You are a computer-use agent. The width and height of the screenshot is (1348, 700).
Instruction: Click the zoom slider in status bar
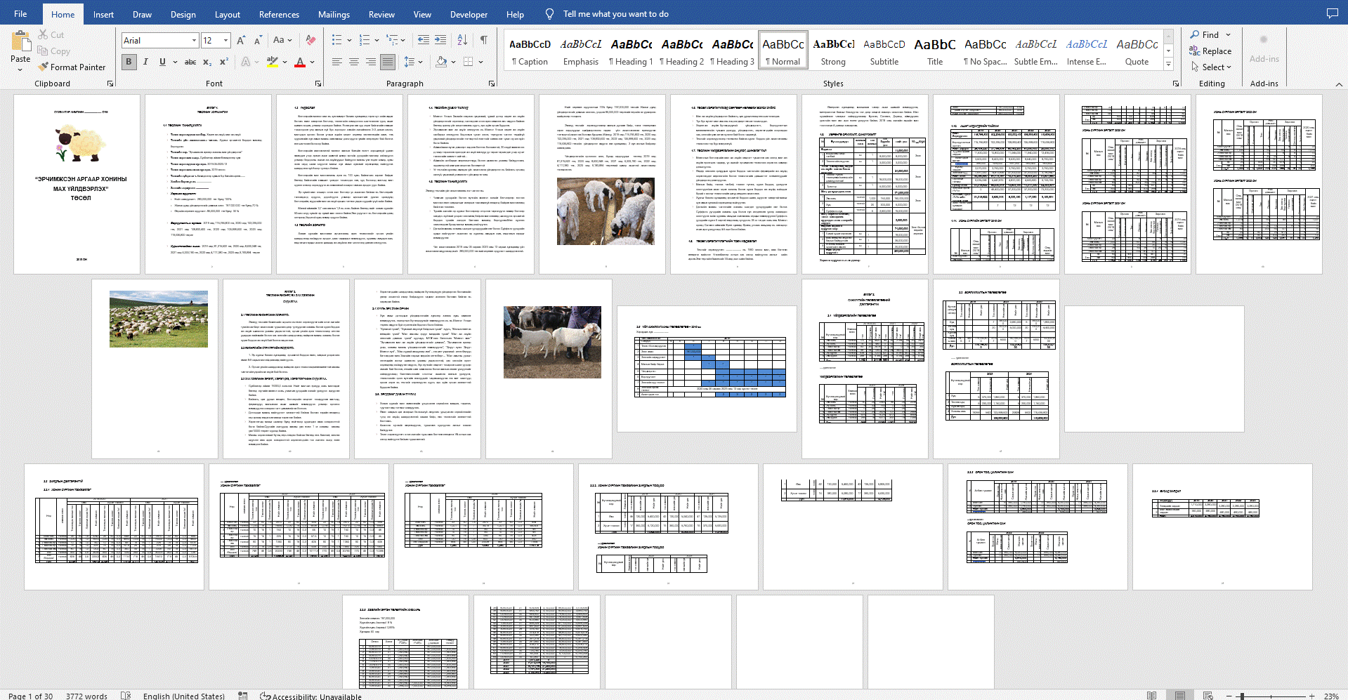1272,696
